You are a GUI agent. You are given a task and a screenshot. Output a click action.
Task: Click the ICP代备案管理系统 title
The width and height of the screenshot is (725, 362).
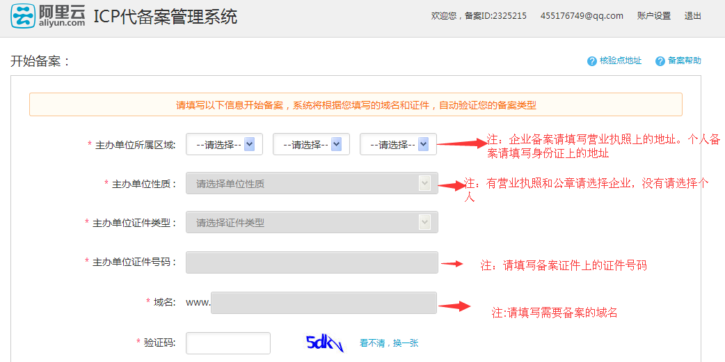[165, 17]
